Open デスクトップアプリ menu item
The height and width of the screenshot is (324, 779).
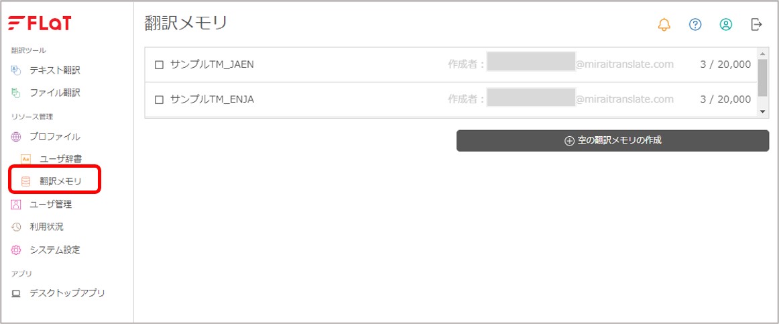(x=58, y=293)
